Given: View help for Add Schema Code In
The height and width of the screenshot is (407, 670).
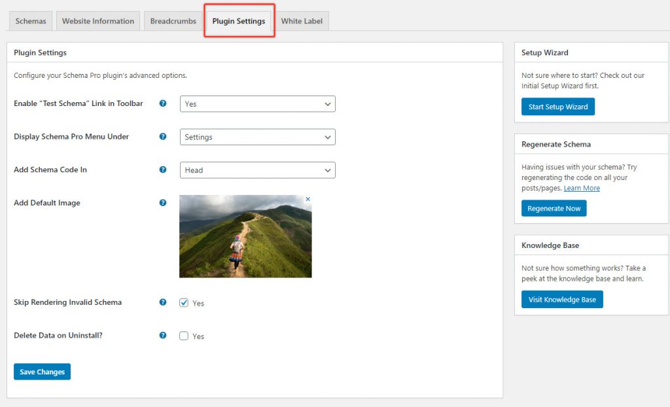Looking at the screenshot, I should click(x=162, y=169).
